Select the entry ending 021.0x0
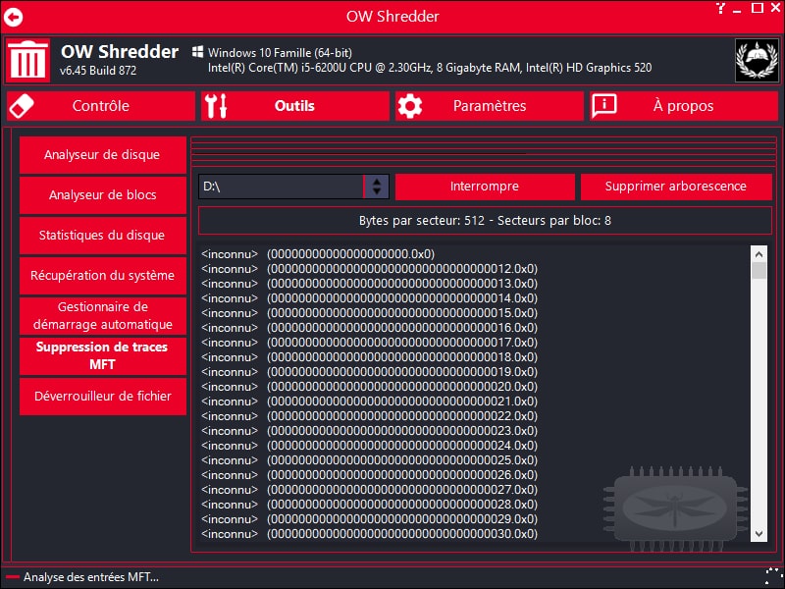 (x=370, y=402)
